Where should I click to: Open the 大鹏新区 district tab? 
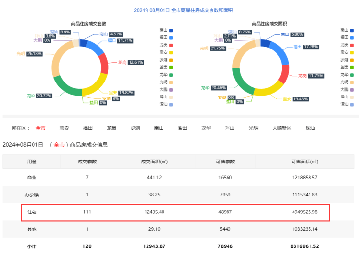(x=281, y=128)
